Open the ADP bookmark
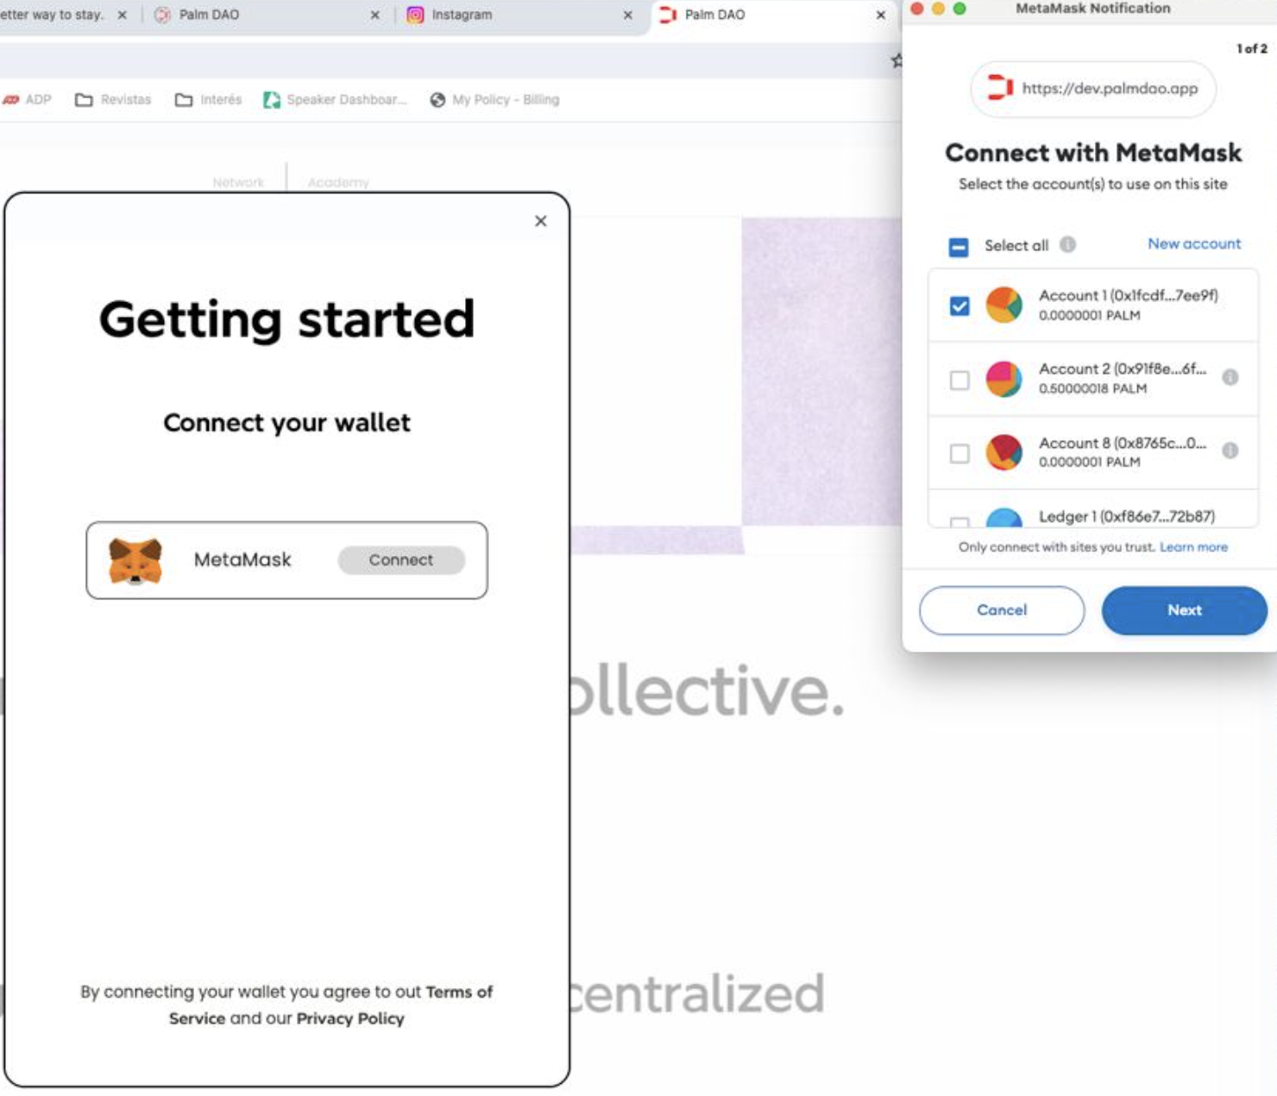Screen dimensions: 1277x1096 (x=28, y=100)
